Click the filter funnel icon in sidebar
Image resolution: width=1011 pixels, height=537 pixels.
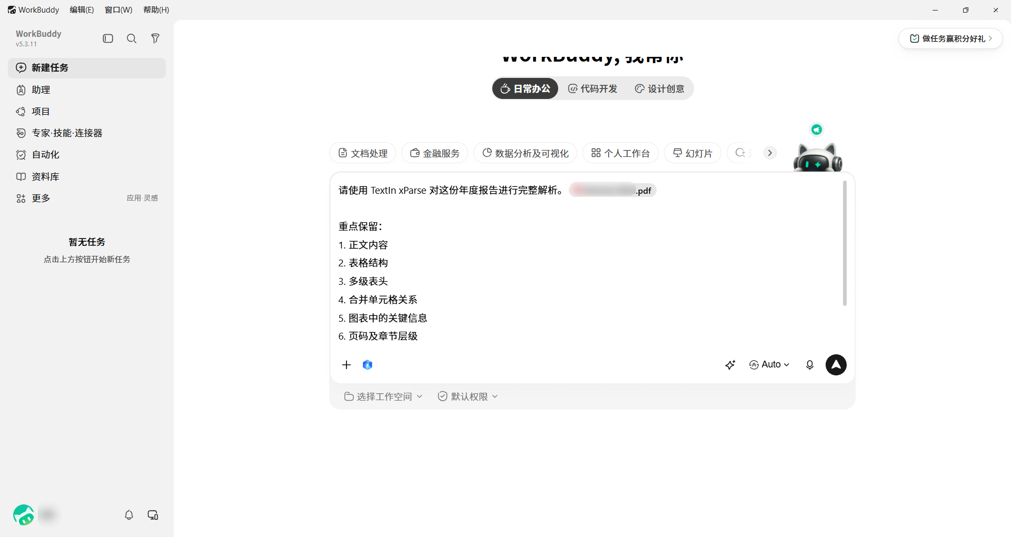[155, 38]
